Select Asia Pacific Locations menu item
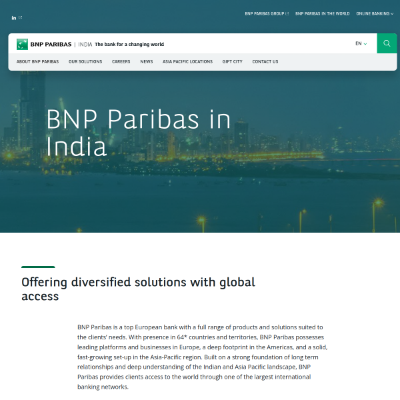This screenshot has width=400, height=400. (x=187, y=62)
